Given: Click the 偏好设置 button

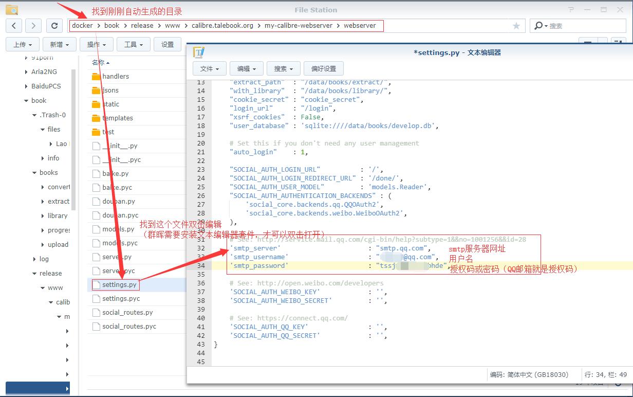Looking at the screenshot, I should click(x=323, y=68).
